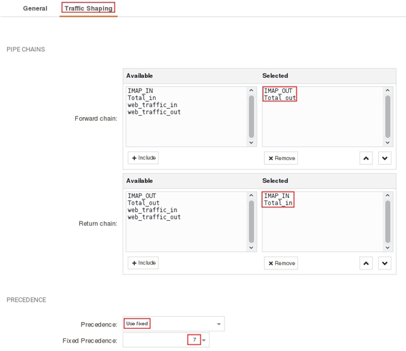The height and width of the screenshot is (351, 406).
Task: Select web_traffic_out in Forward chain available list
Action: (154, 112)
